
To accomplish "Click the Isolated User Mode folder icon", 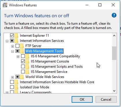I will tap(16, 87).
